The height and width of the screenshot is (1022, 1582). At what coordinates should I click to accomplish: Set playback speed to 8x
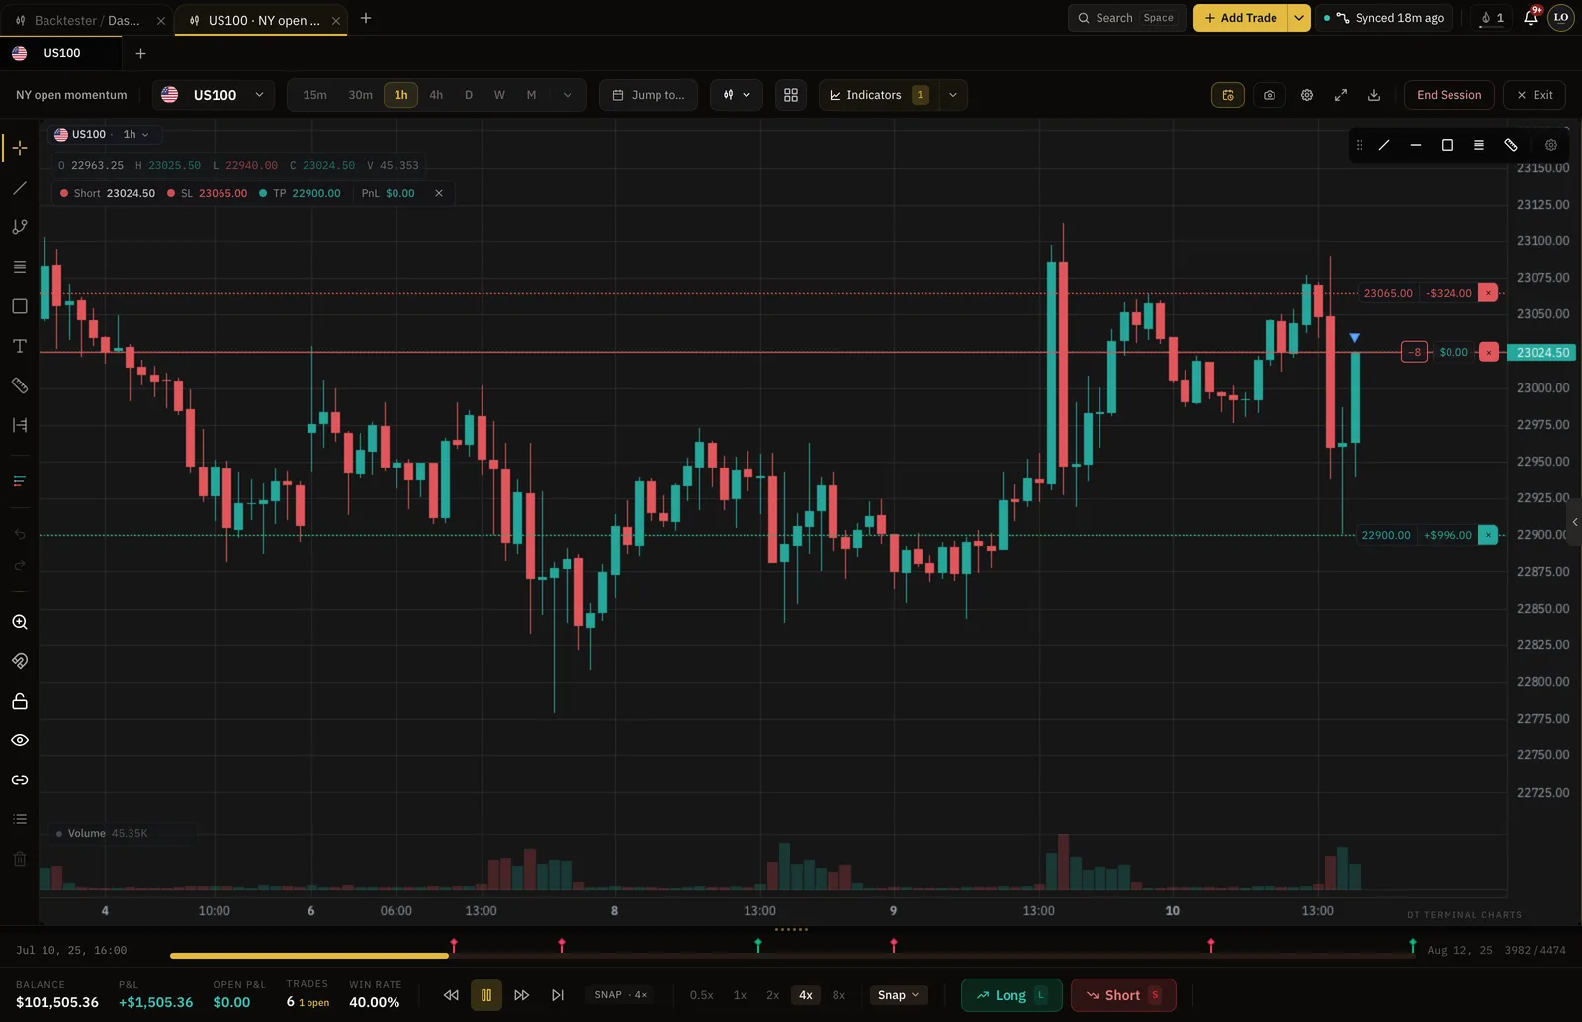click(x=838, y=995)
